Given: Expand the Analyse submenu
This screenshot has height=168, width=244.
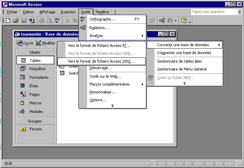Looking at the screenshot, I should (113, 36).
